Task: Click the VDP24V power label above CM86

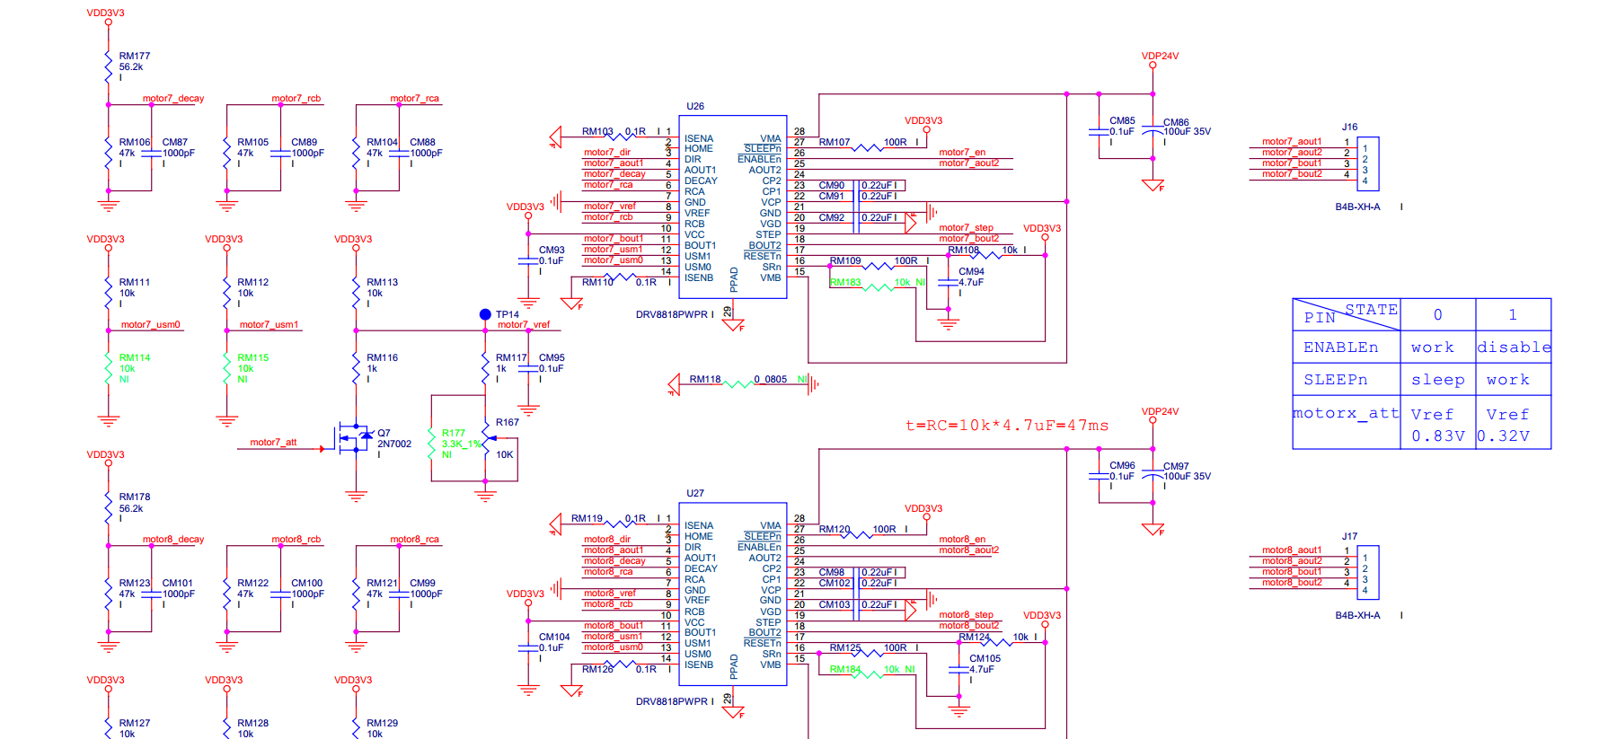Action: tap(1160, 56)
